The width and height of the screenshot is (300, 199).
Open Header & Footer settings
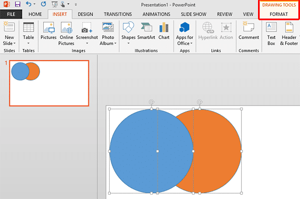[x=289, y=33]
